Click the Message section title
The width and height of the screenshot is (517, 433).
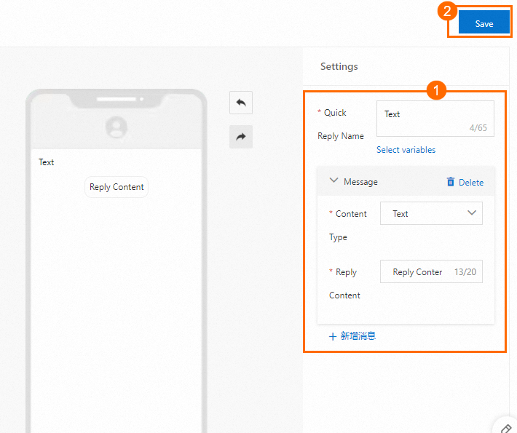(360, 182)
